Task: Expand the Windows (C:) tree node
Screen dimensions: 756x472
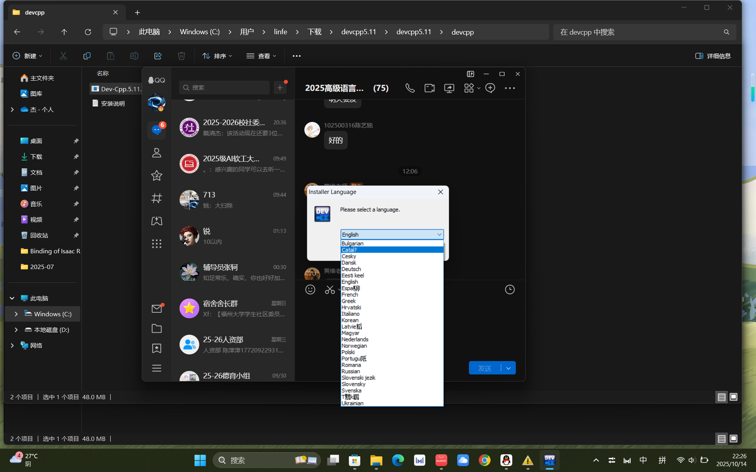Action: [x=16, y=314]
